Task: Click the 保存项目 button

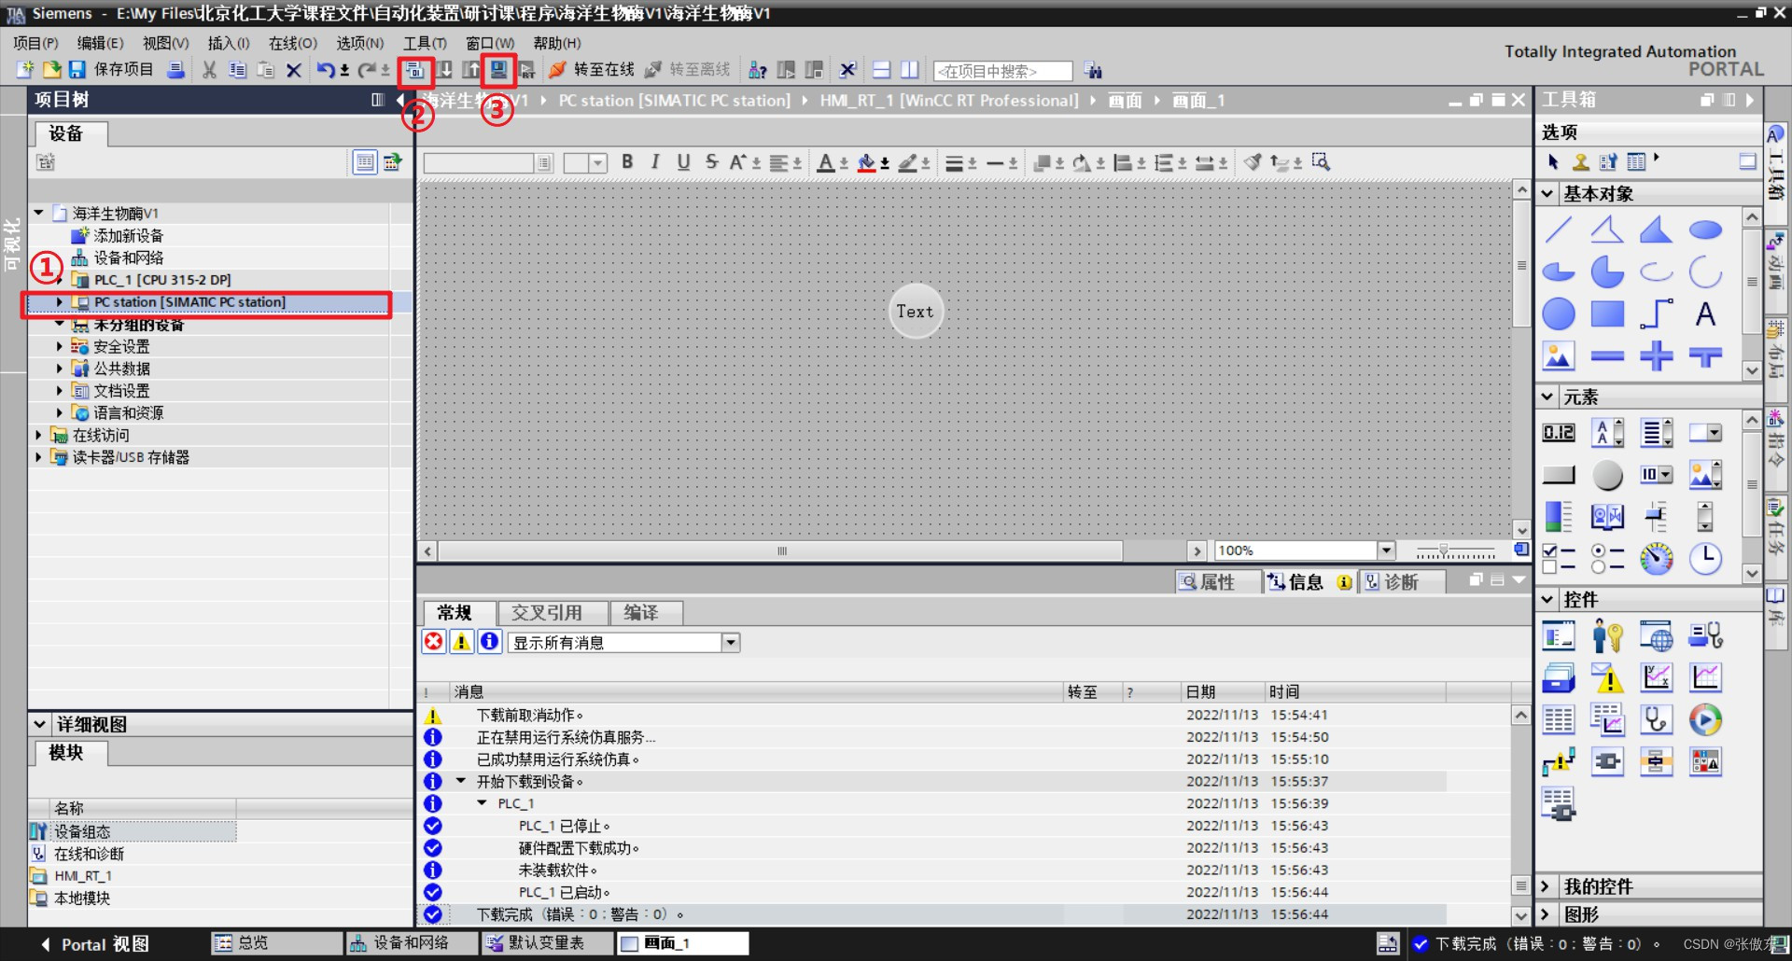Action: (111, 70)
